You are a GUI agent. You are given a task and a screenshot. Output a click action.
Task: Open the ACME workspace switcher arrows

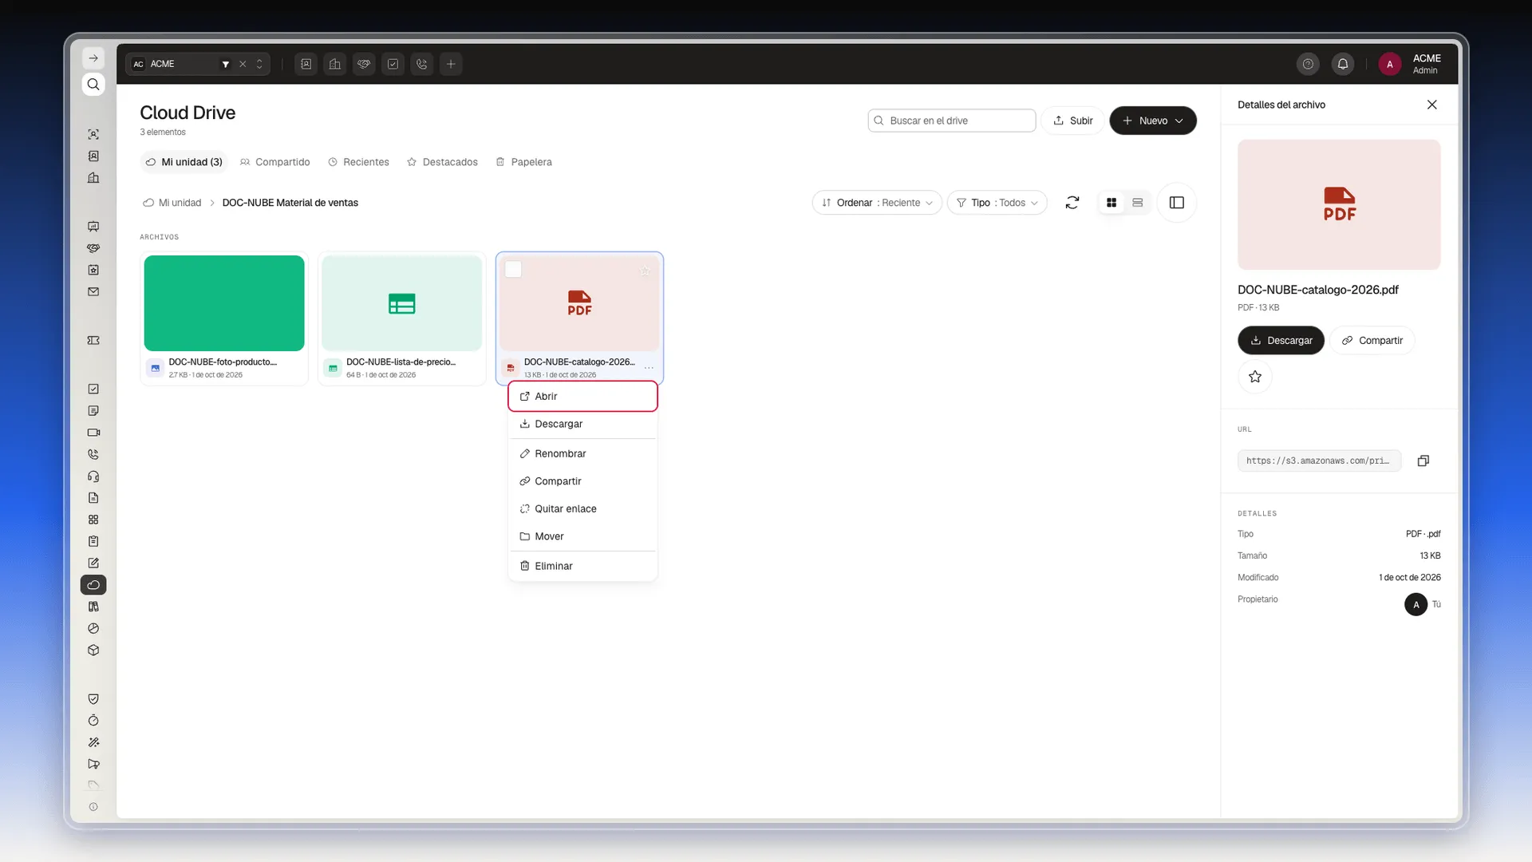click(259, 64)
